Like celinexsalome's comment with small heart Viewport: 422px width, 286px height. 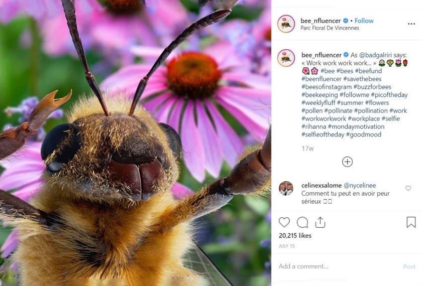(408, 188)
